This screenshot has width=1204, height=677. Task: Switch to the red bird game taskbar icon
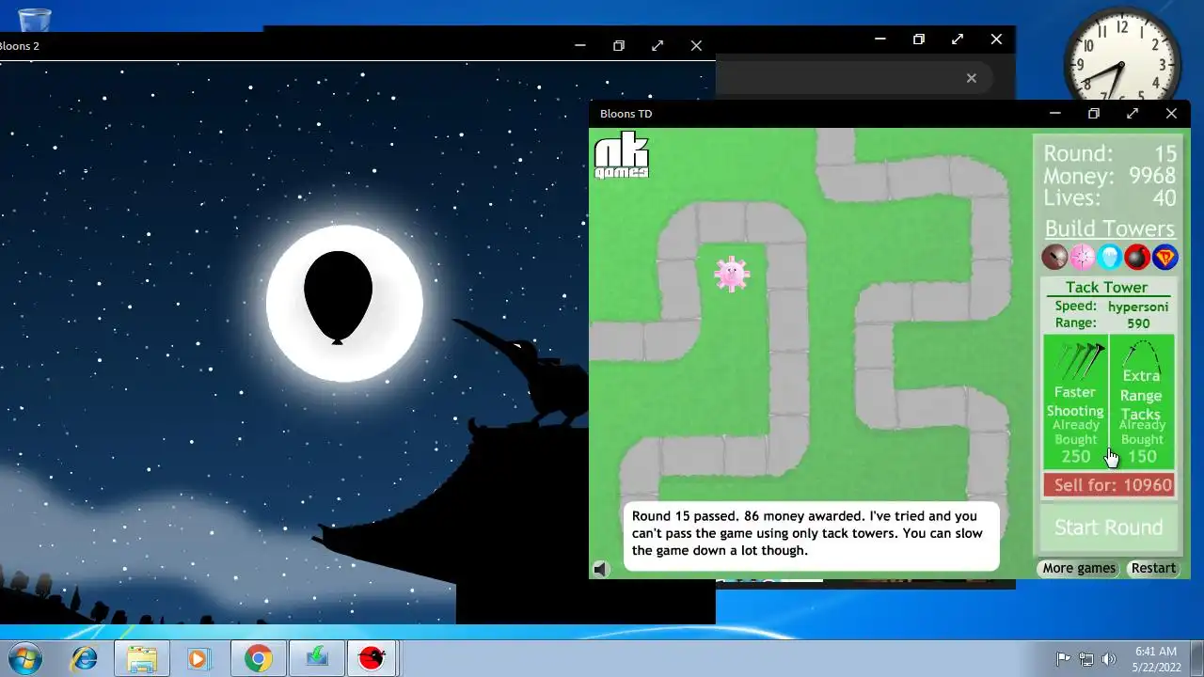coord(373,658)
